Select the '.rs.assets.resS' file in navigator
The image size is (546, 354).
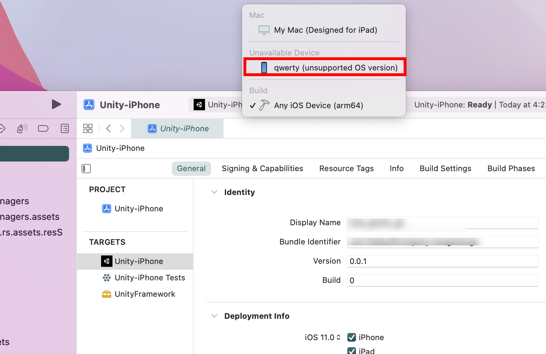coord(31,232)
